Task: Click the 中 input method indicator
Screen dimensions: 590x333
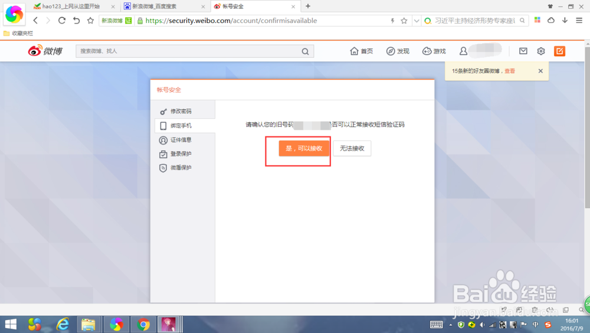Action: (536, 325)
